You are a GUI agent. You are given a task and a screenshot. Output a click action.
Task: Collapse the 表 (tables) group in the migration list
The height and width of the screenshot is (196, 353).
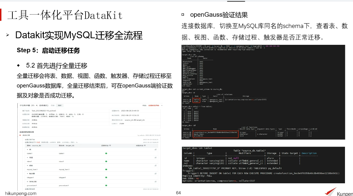point(28,150)
